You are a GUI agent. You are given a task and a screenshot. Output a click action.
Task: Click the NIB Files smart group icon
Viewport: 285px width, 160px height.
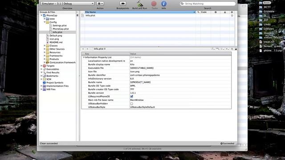click(x=45, y=89)
